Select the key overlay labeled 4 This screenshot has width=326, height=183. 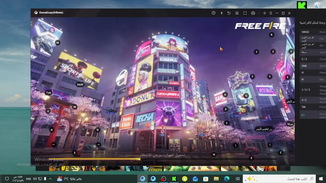pos(48,111)
